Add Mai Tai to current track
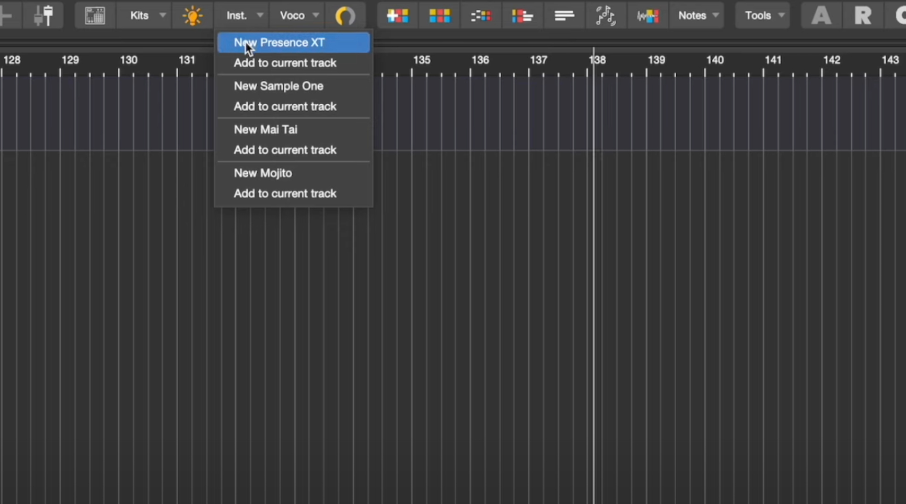The image size is (906, 504). (x=294, y=150)
